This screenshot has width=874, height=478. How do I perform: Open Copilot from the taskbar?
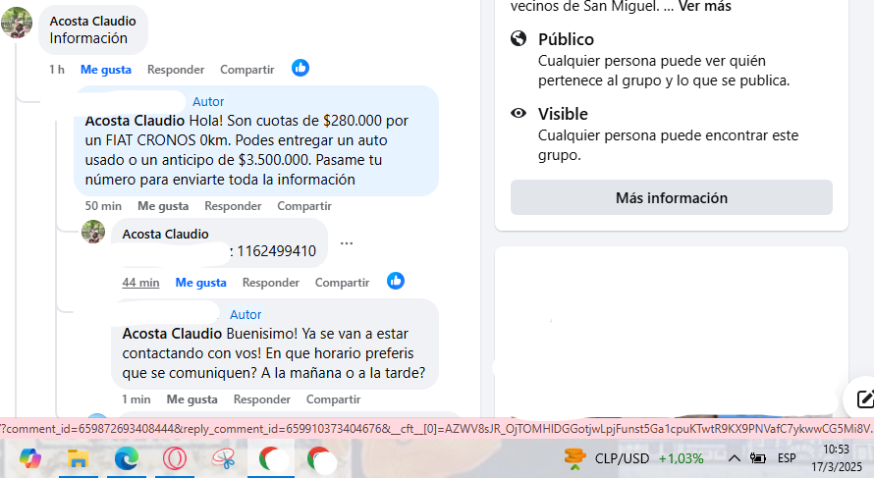30,458
